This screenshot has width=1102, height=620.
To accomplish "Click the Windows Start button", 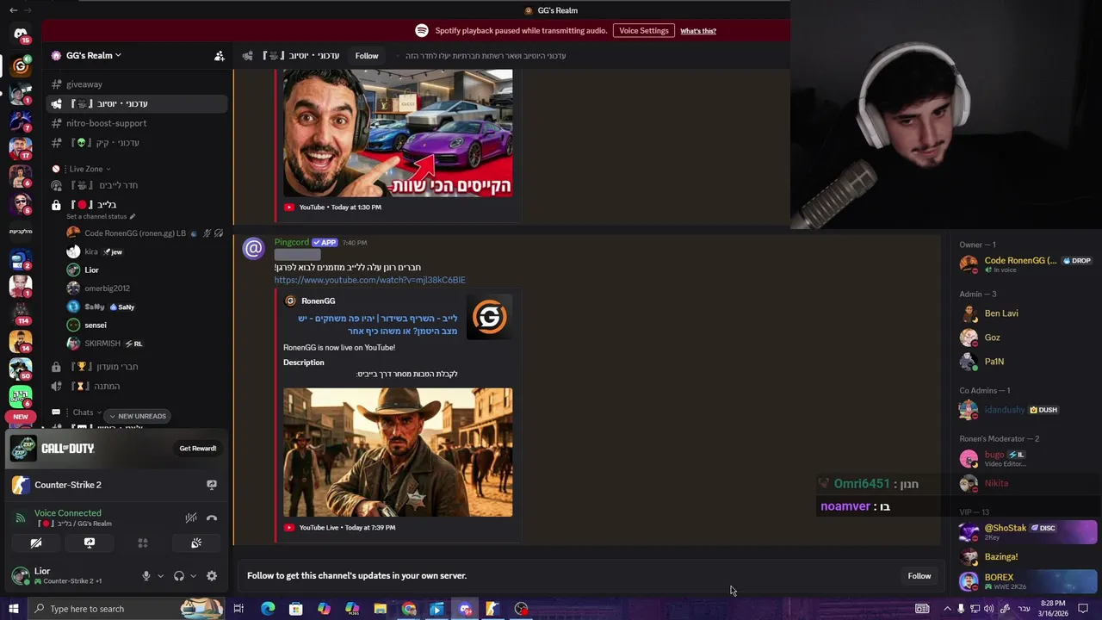I will point(13,609).
